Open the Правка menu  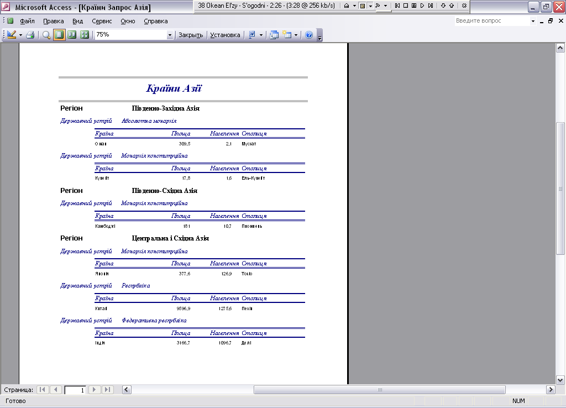pos(54,21)
